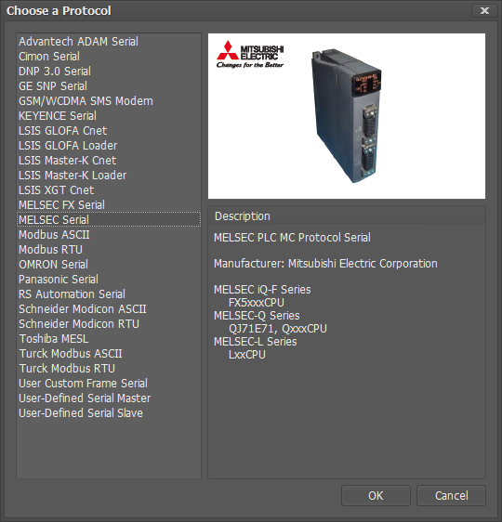Image resolution: width=502 pixels, height=522 pixels.
Task: Click the Mitsubishi Electric logo
Action: click(250, 54)
